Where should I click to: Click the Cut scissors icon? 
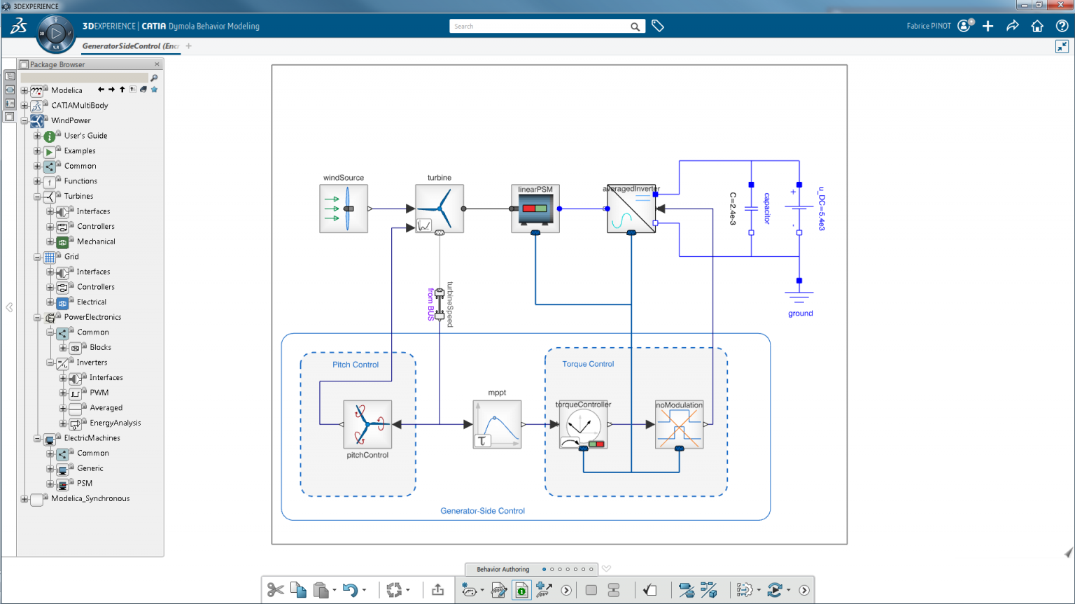click(275, 590)
